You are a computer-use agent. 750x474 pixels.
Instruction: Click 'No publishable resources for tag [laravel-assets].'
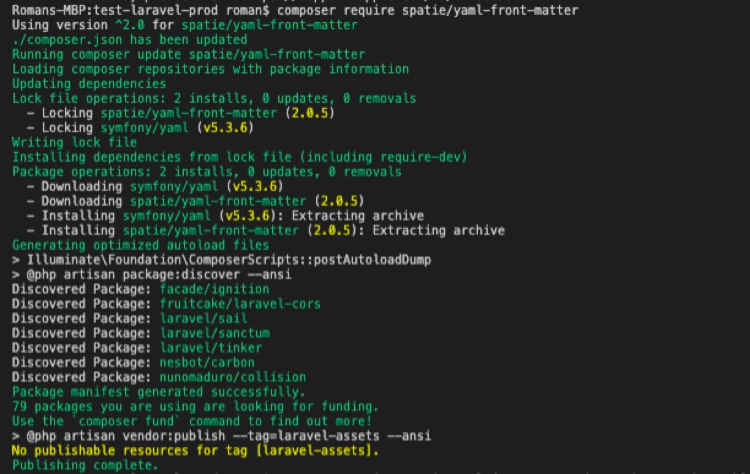(196, 451)
